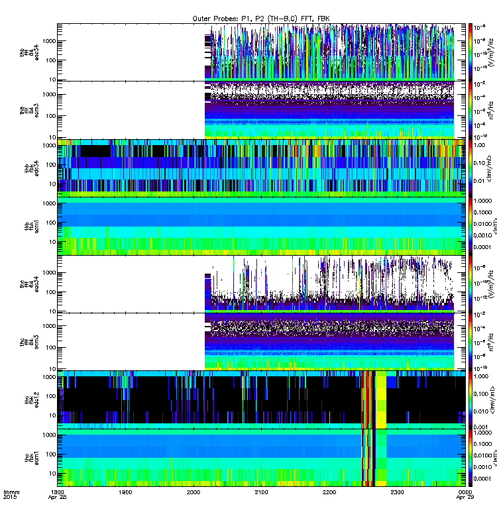497x530 pixels.
Task: Click the 100 y-axis tick of thb fbk scm1 panel
Action: click(x=52, y=223)
